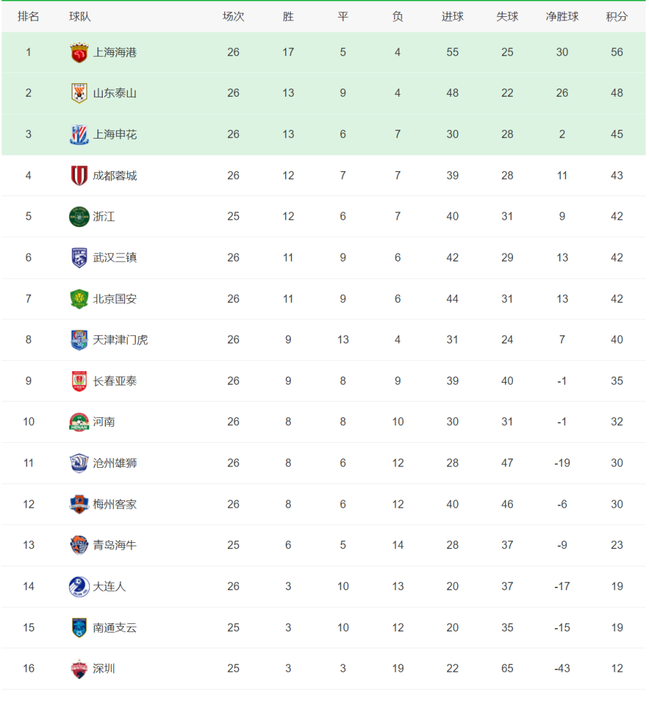The width and height of the screenshot is (649, 720).
Task: Select the 排名 column header
Action: coord(28,17)
